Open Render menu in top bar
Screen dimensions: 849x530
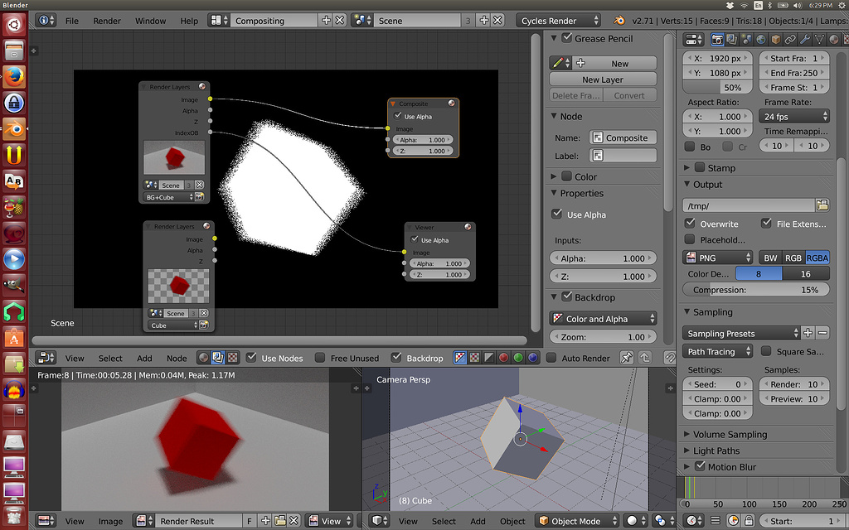pyautogui.click(x=107, y=21)
